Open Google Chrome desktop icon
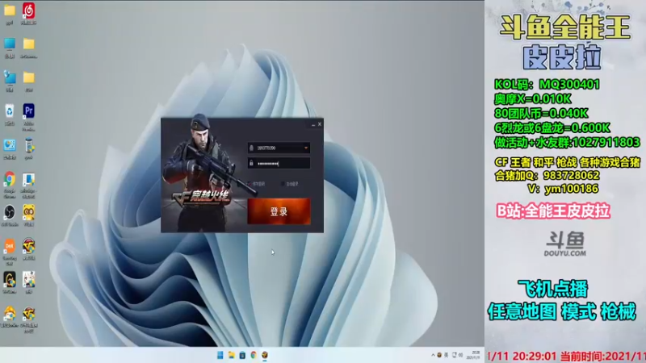Viewport: 646px width, 363px height. 10,180
